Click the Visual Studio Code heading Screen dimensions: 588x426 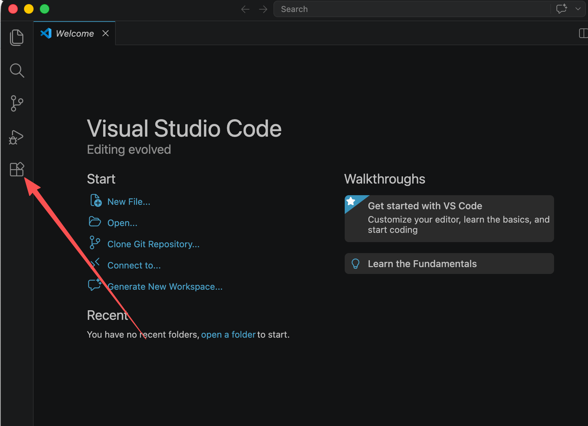click(184, 128)
